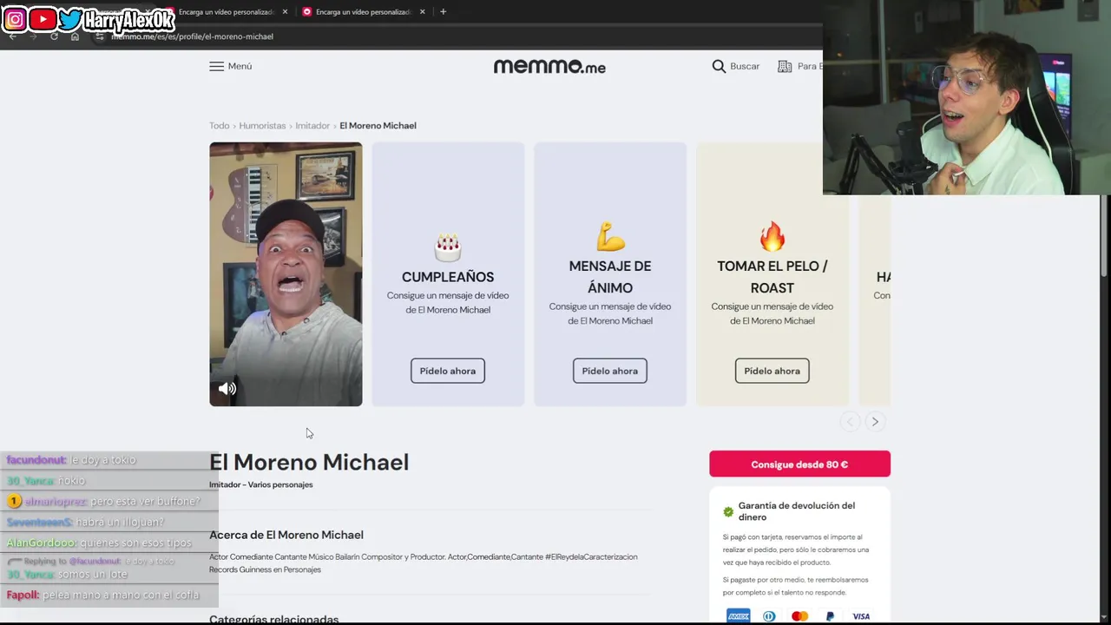
Task: Click 'Acerca de El Moreno Michael' heading
Action: click(286, 535)
